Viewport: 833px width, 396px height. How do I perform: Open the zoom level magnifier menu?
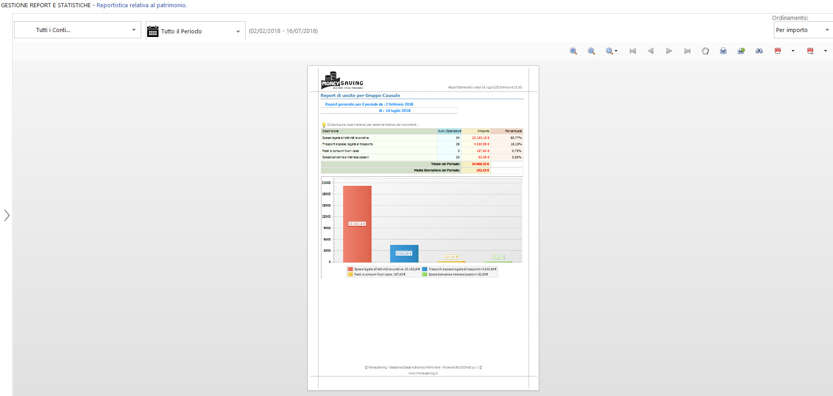612,51
